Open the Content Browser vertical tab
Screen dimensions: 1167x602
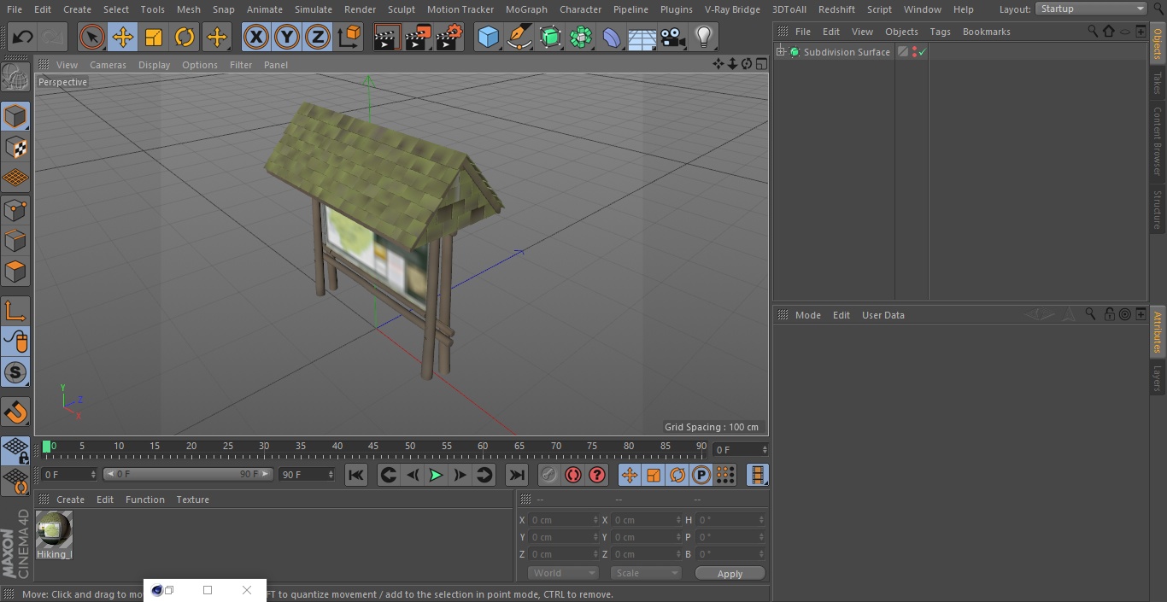point(1158,141)
